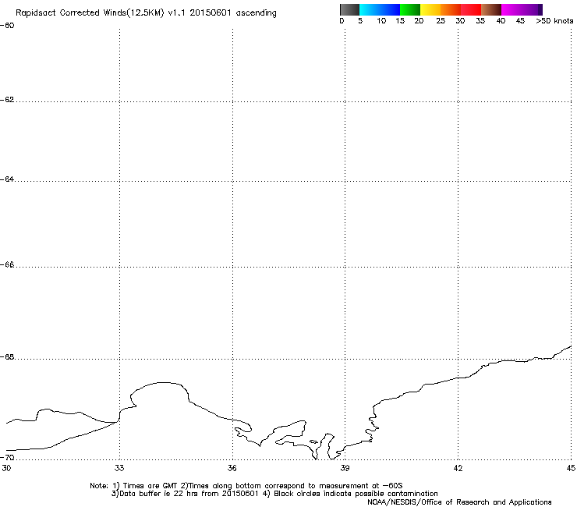Click the orange 25-30 knots color band
The height and width of the screenshot is (507, 577).
pyautogui.click(x=450, y=9)
